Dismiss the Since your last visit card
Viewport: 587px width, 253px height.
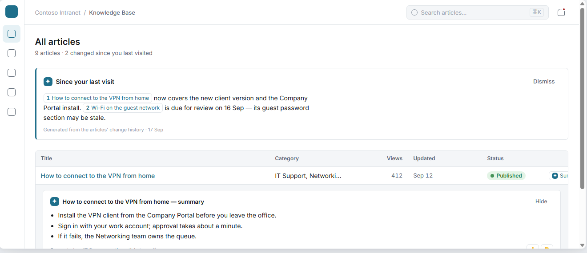(x=544, y=82)
